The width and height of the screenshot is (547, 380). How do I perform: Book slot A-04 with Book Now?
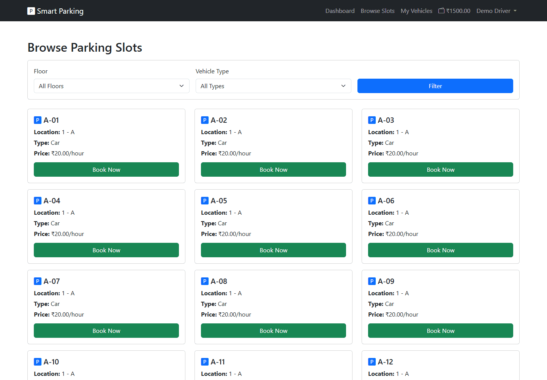(x=106, y=250)
